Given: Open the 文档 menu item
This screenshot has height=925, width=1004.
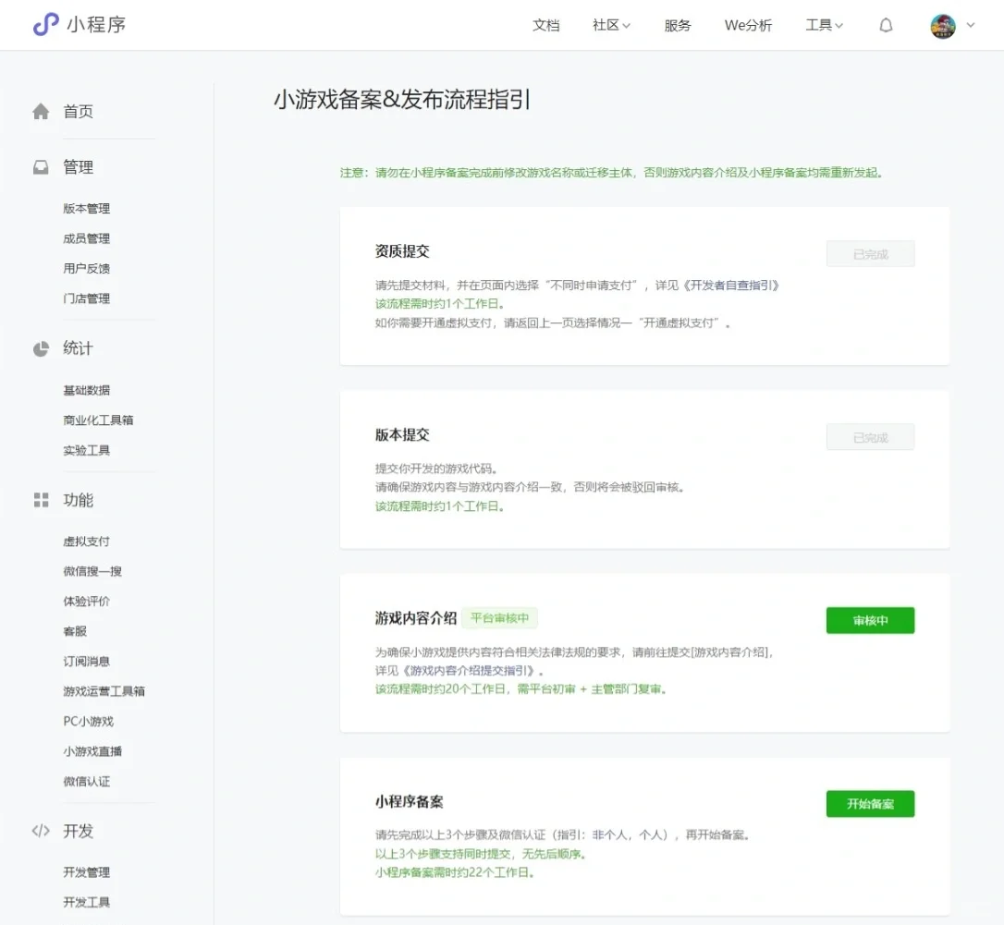Looking at the screenshot, I should pyautogui.click(x=546, y=25).
